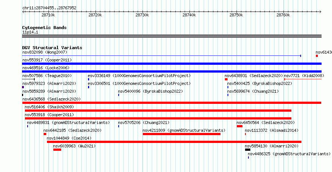Select nsv6450564 (Sedlazeck2020) label
Viewport: 332px width, 172px height.
266,122
